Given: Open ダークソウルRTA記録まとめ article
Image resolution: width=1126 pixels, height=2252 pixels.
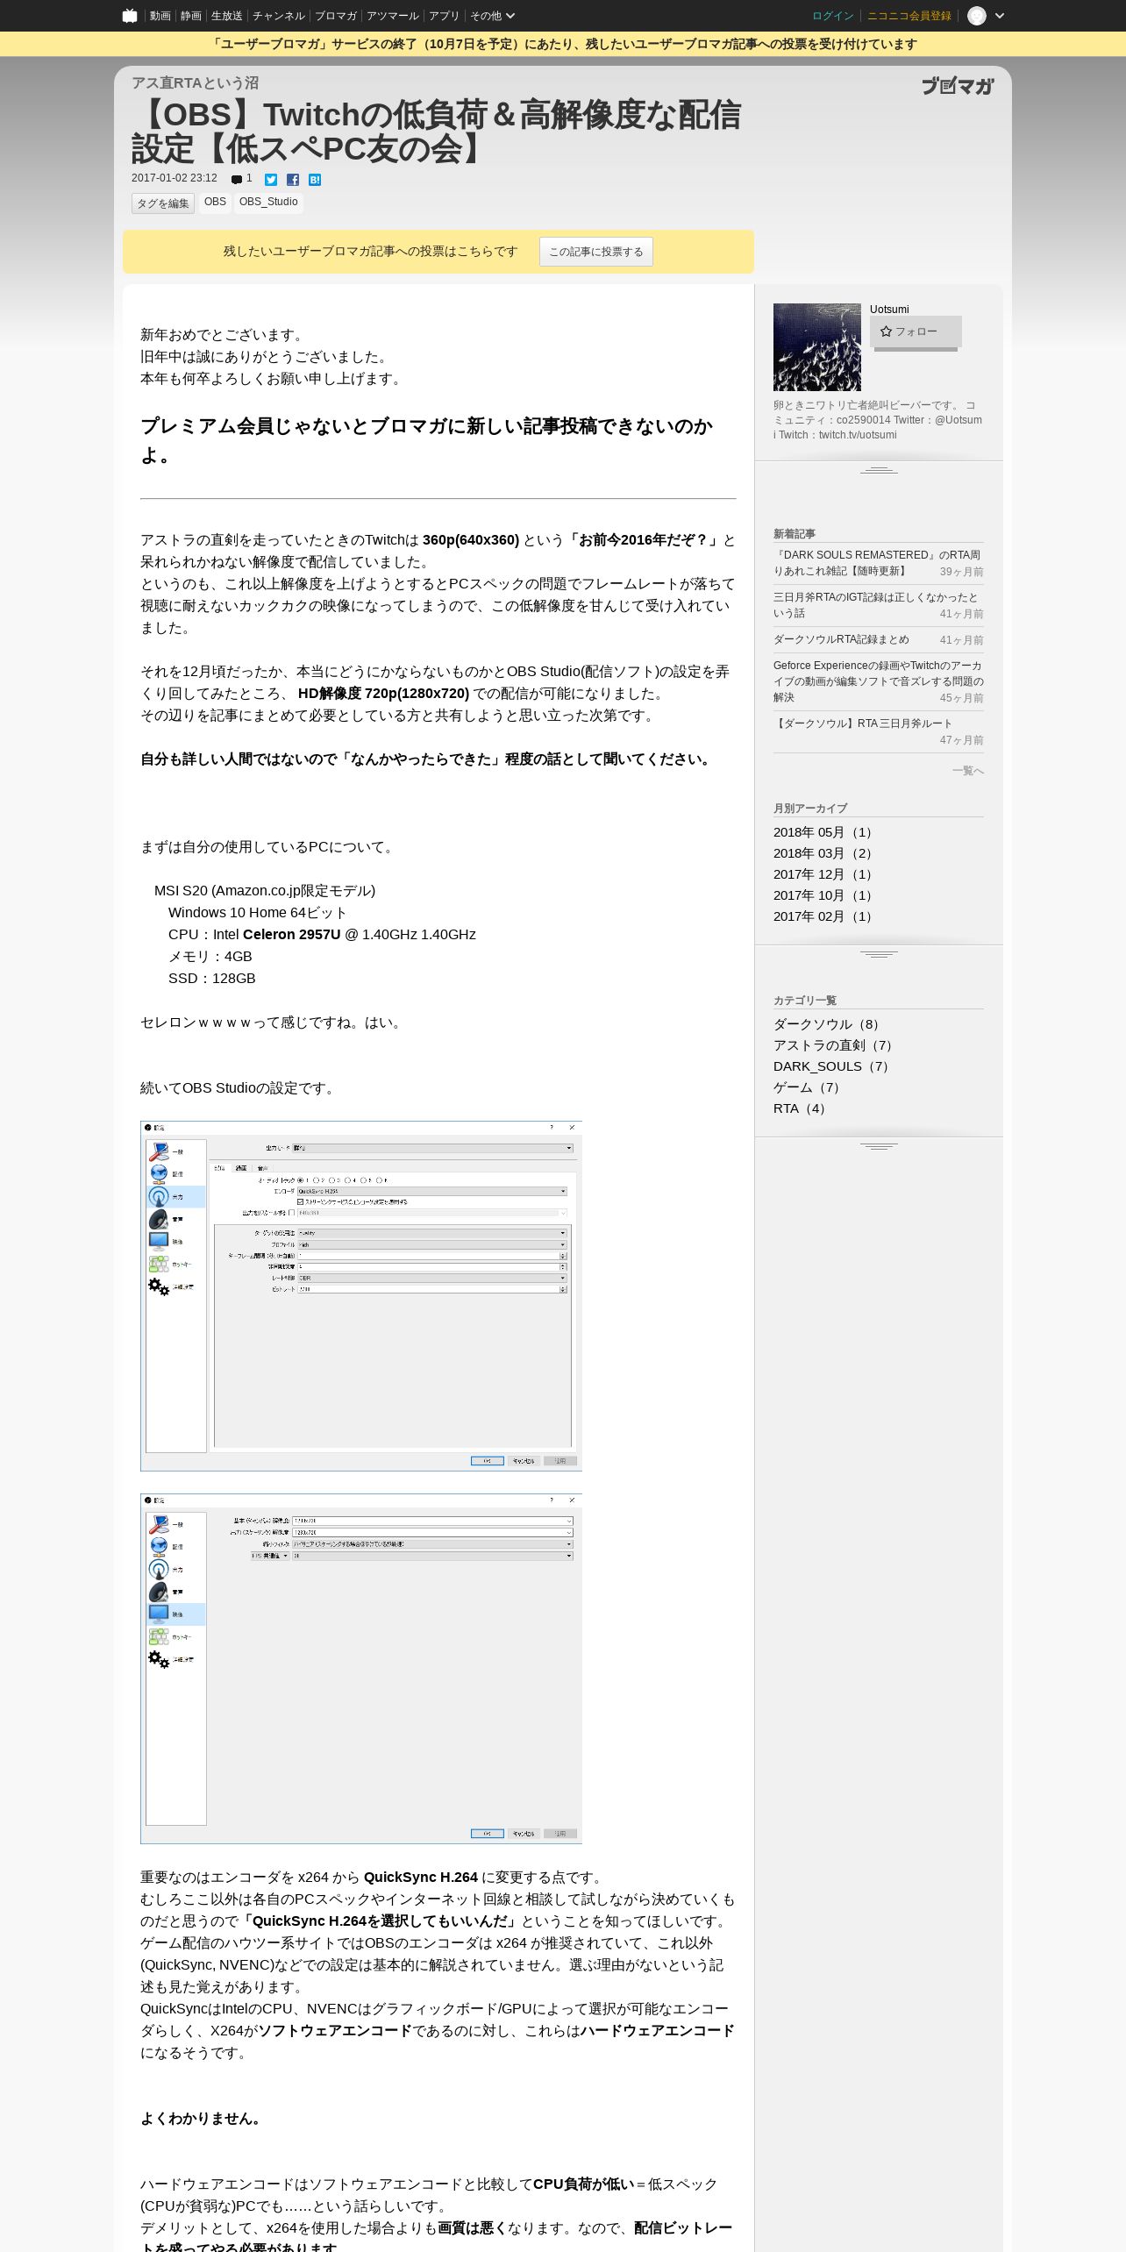Looking at the screenshot, I should (841, 639).
